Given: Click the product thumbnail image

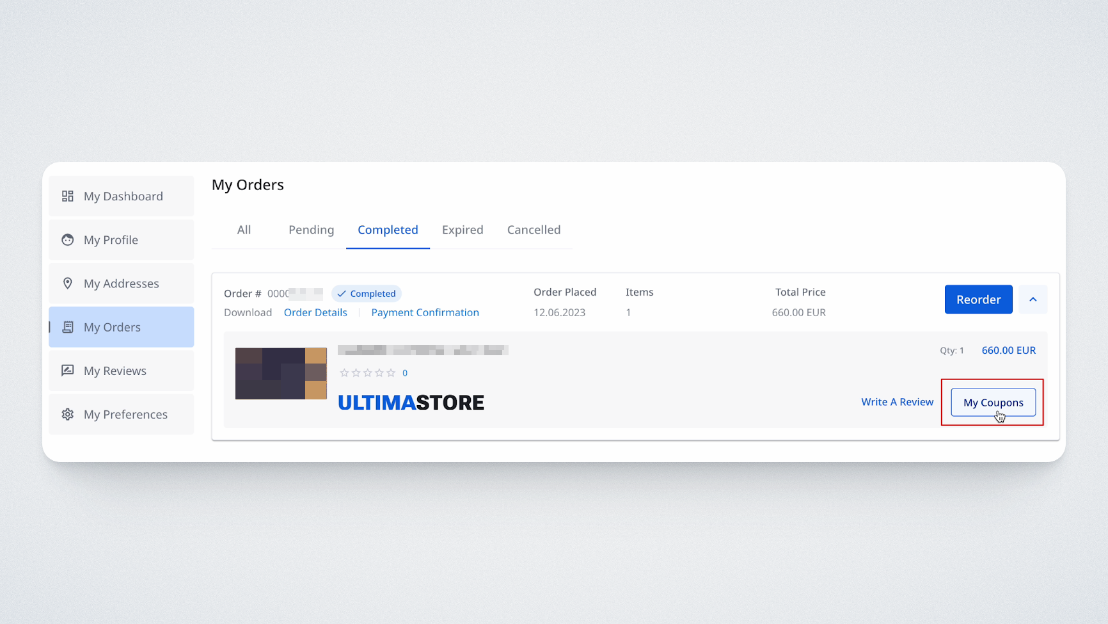Looking at the screenshot, I should [x=281, y=374].
